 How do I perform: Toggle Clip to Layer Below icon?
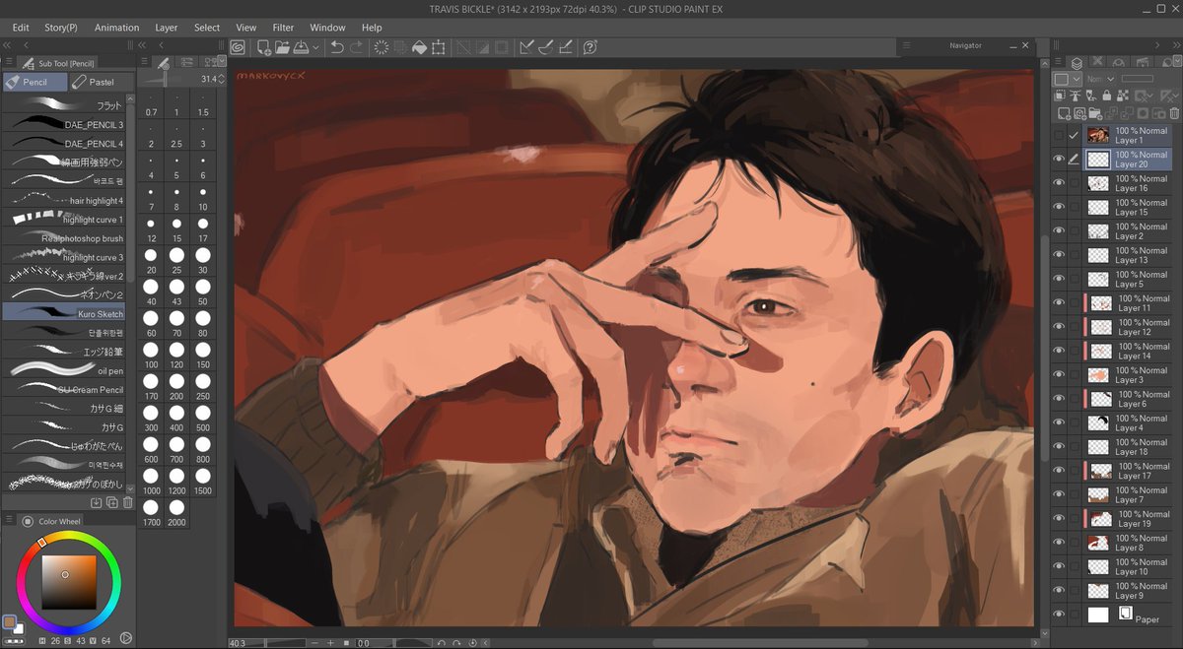[1060, 96]
